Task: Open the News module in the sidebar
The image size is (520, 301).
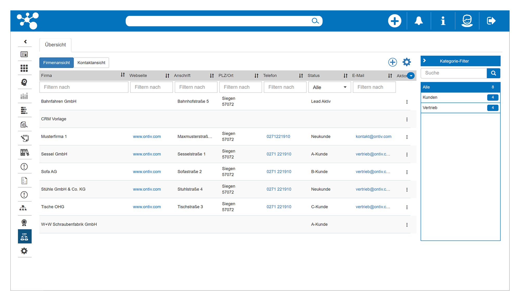Action: pos(24,54)
